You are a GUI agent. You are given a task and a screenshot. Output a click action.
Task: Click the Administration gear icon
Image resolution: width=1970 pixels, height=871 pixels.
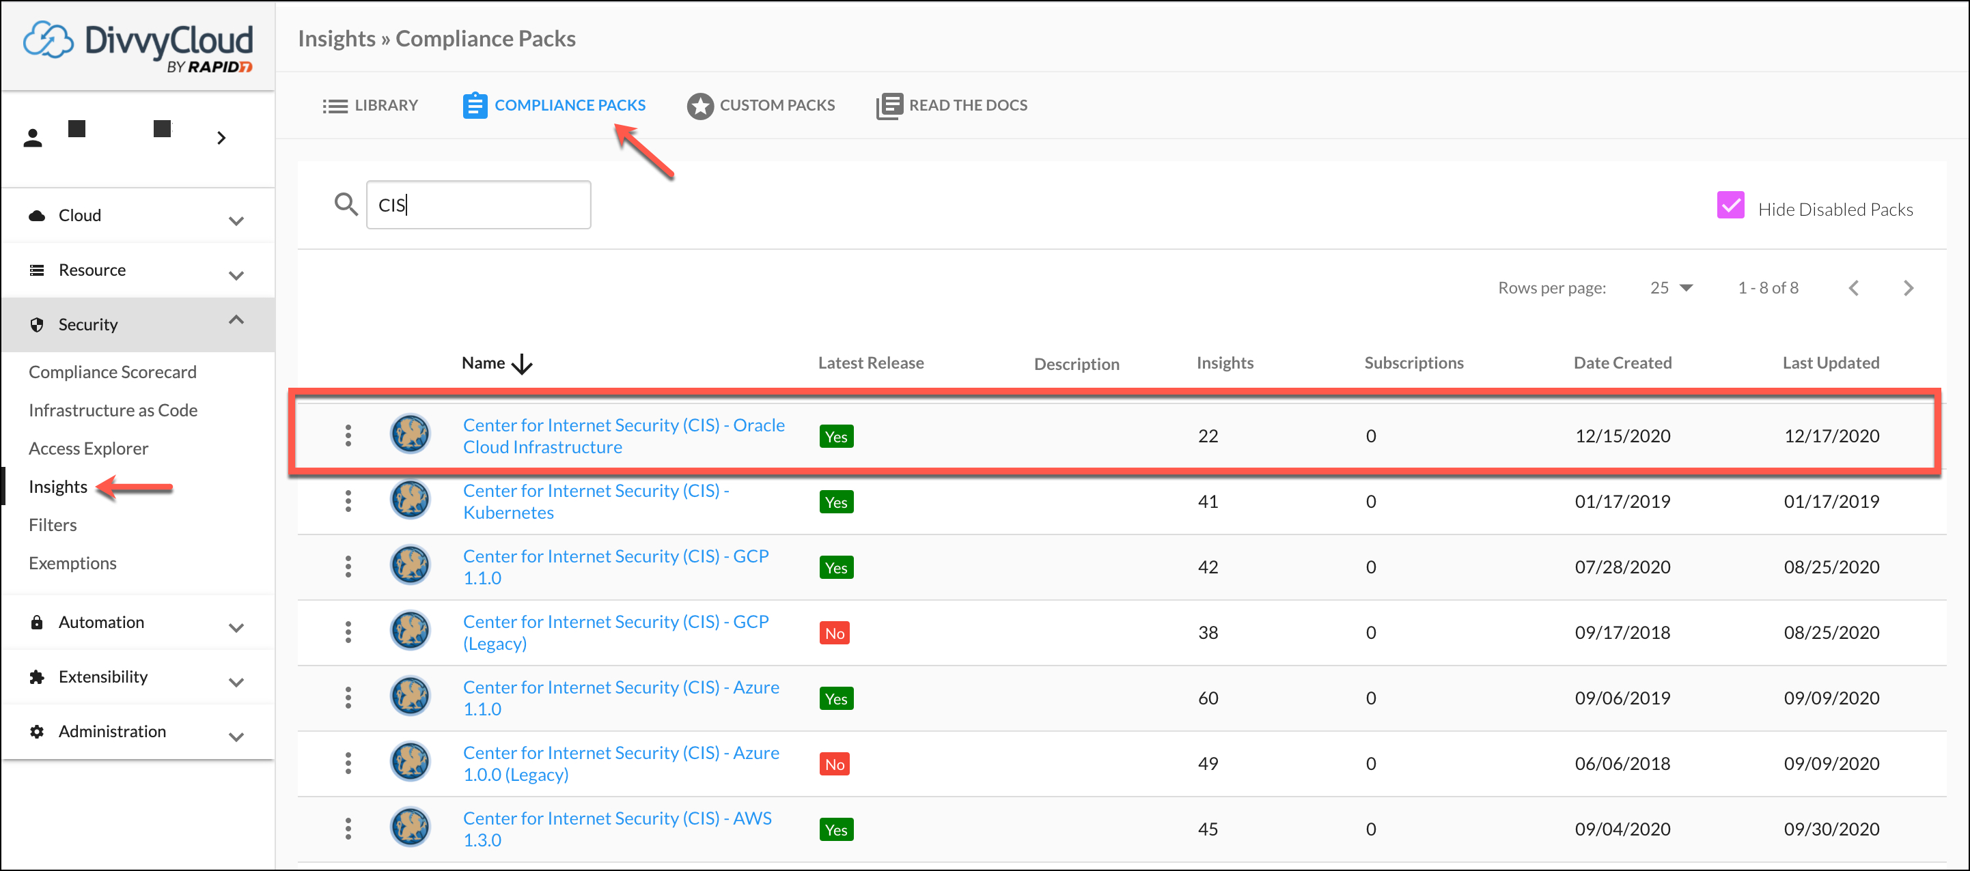(37, 732)
